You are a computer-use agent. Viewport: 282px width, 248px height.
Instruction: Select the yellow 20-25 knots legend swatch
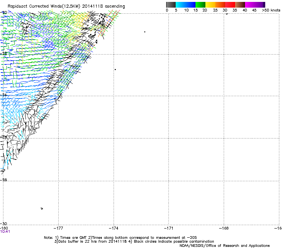pyautogui.click(x=210, y=5)
